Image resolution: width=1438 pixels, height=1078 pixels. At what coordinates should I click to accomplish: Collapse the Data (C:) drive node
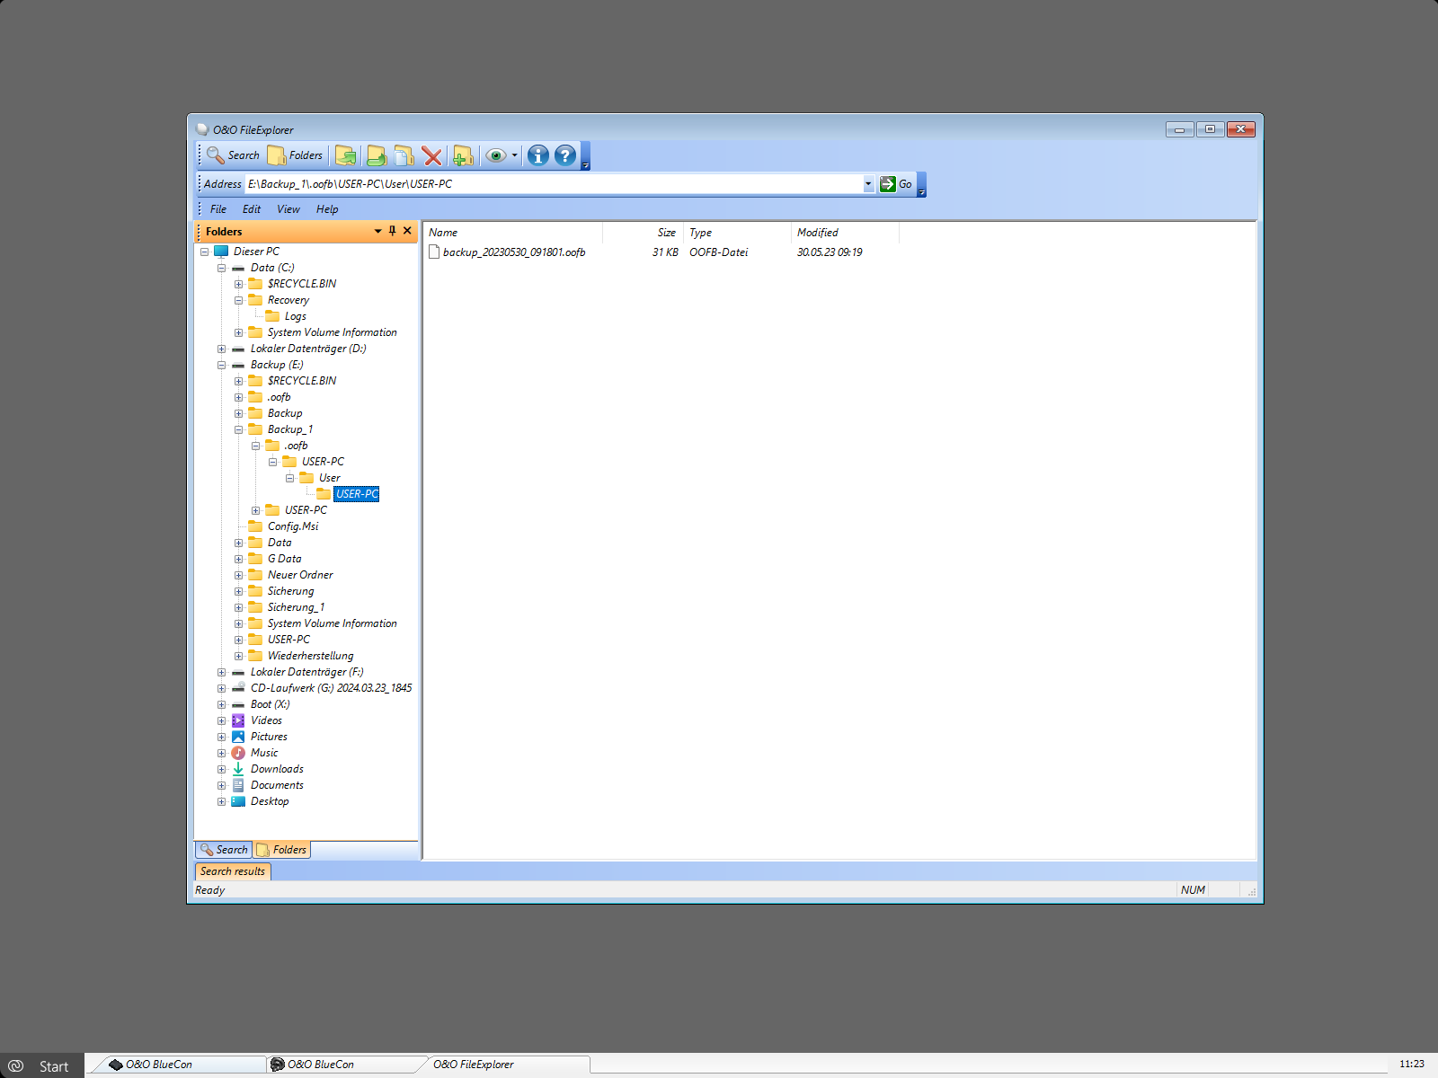tap(222, 268)
